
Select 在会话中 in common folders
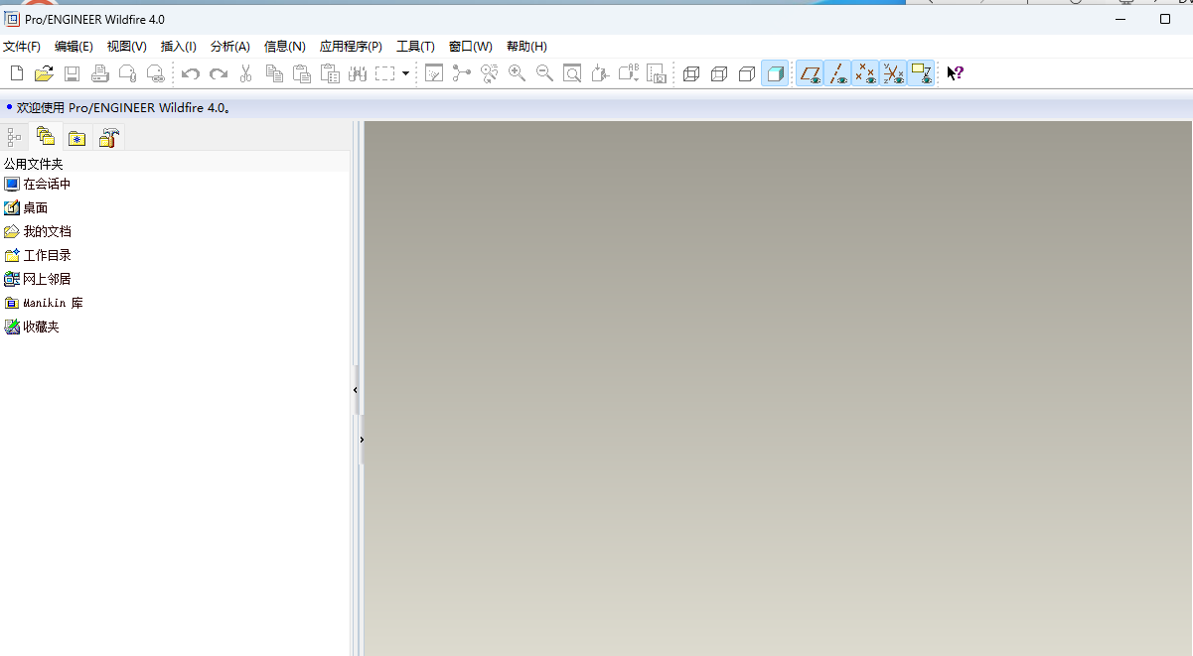(x=38, y=185)
